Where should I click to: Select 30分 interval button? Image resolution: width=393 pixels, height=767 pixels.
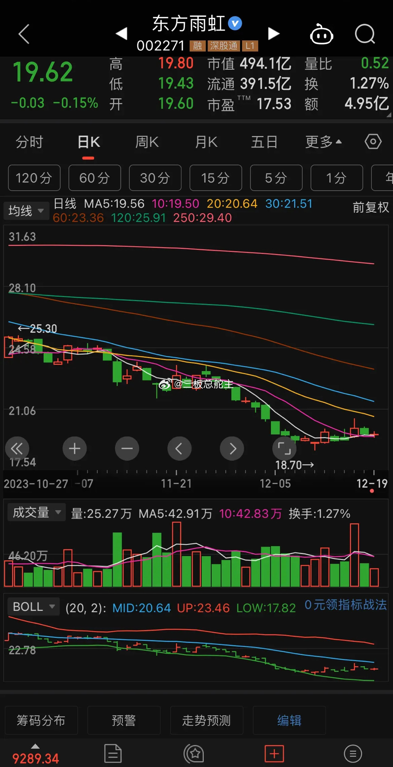click(155, 178)
